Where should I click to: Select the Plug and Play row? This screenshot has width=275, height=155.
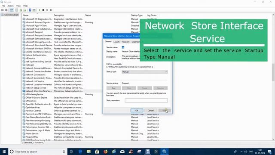[91, 137]
